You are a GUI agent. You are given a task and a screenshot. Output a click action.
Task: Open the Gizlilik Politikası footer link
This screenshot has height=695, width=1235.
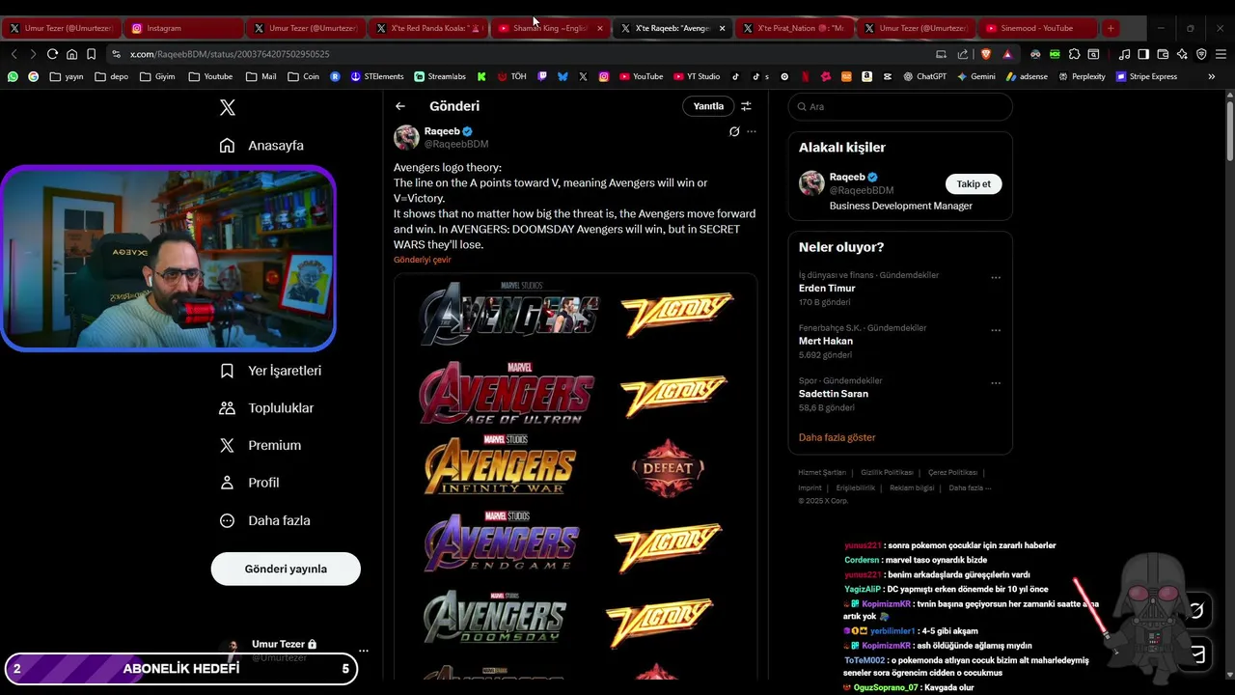click(887, 473)
